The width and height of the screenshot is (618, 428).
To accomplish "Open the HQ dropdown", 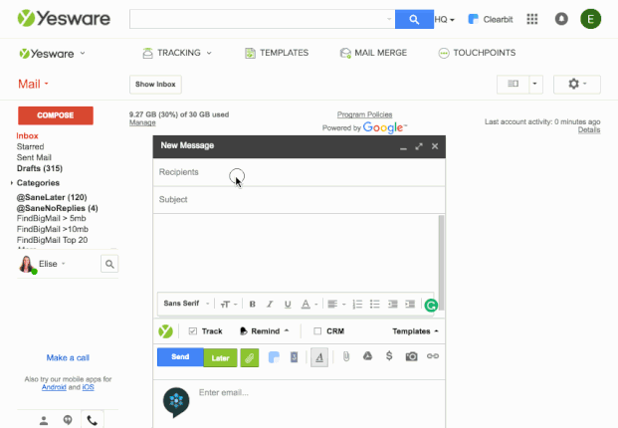I will click(444, 19).
